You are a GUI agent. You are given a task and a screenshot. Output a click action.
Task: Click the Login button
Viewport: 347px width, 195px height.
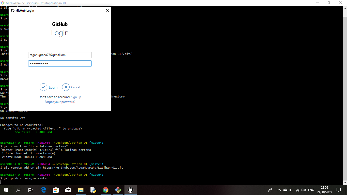(x=49, y=87)
